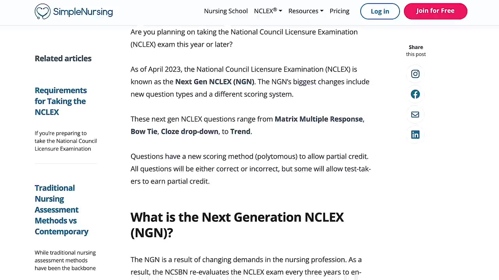The height and width of the screenshot is (280, 499).
Task: Click the What is the Next Generation NCLEX heading
Action: coord(237,225)
